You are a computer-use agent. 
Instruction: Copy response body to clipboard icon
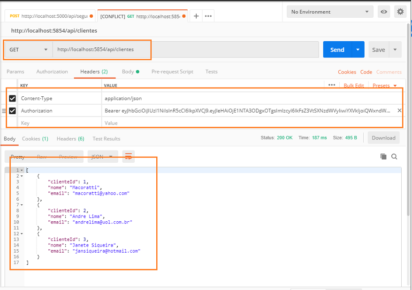point(383,156)
